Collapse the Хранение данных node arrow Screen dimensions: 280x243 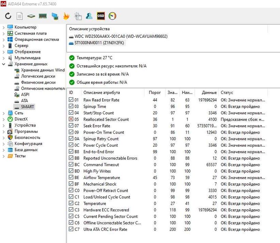pyautogui.click(x=3, y=64)
